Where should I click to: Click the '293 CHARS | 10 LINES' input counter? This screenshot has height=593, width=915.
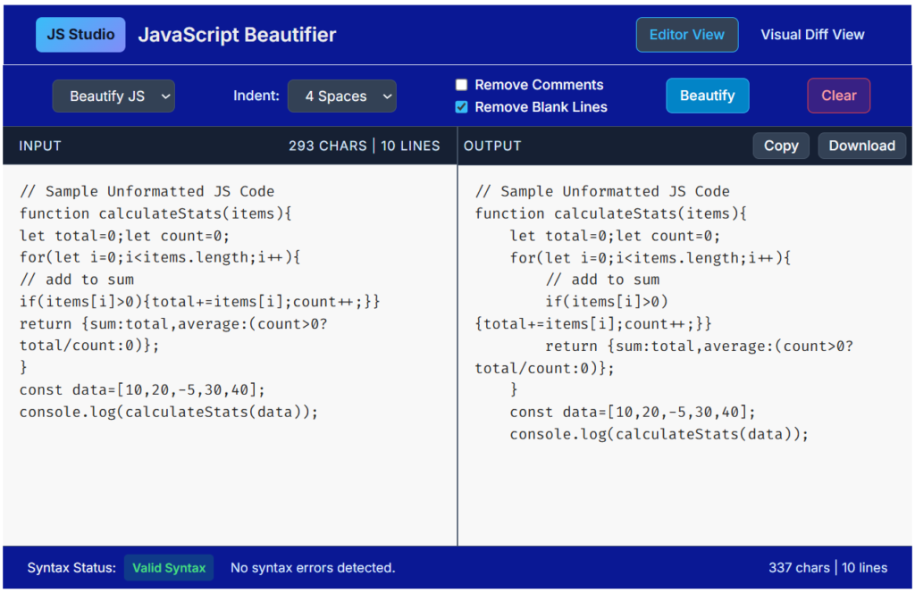point(365,146)
